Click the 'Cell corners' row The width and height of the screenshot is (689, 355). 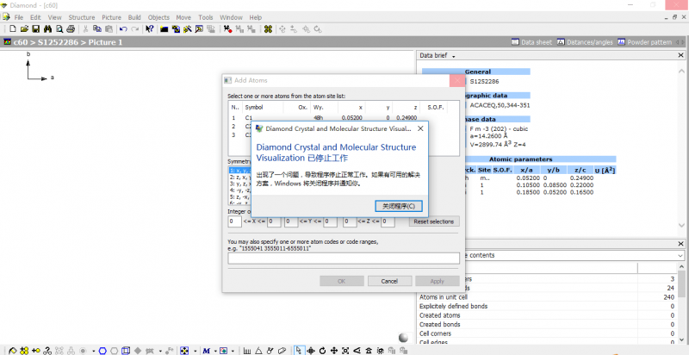(x=549, y=333)
